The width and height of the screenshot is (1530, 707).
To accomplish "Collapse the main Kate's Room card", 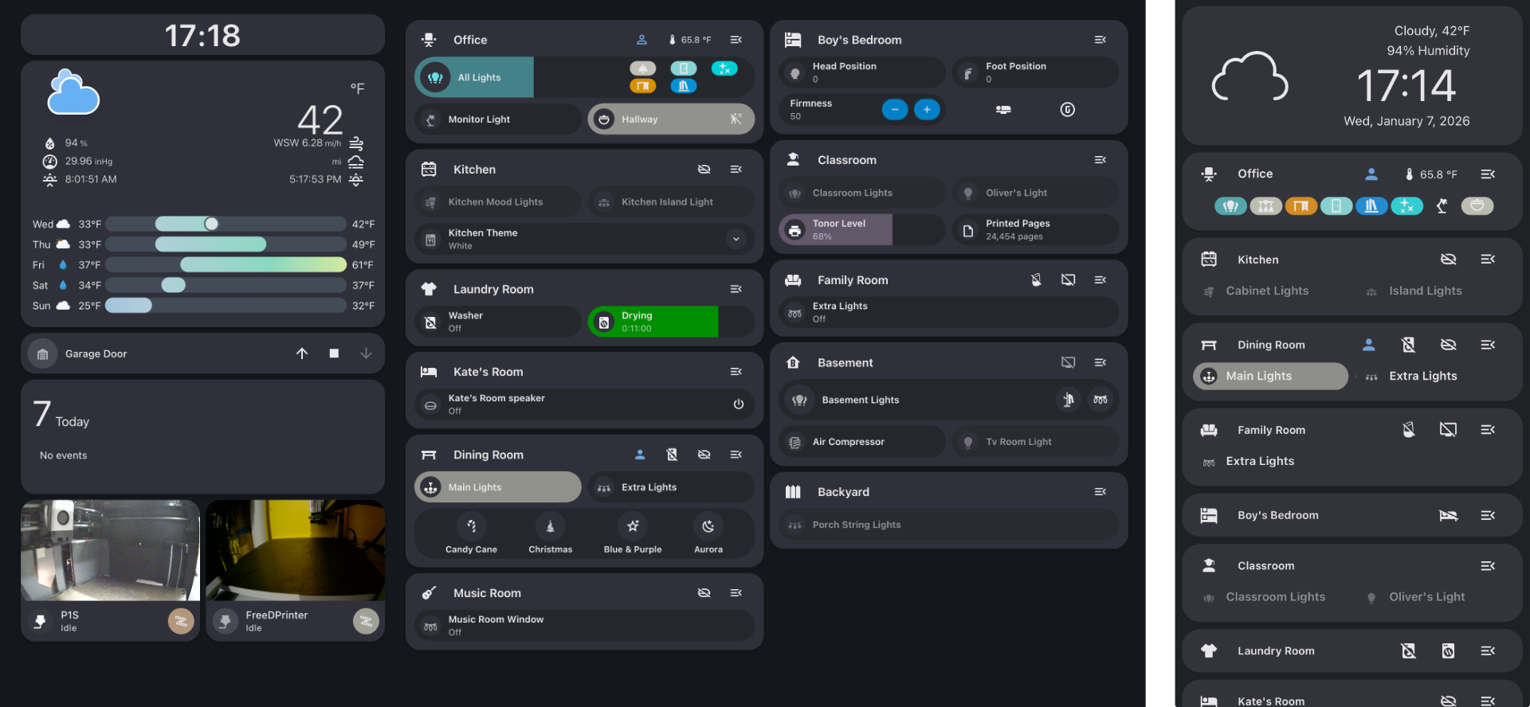I will [736, 372].
